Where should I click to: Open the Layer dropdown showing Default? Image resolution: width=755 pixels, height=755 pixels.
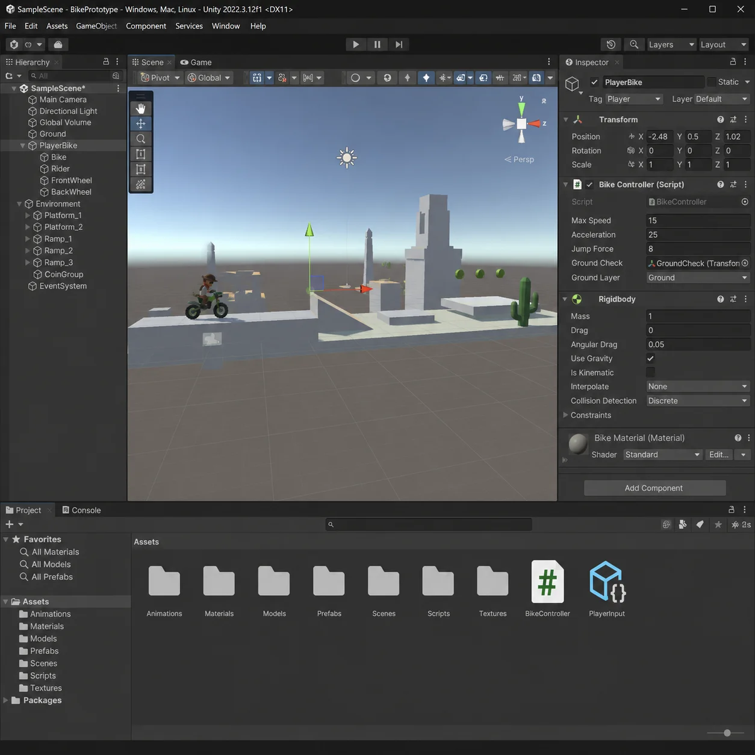coord(721,99)
